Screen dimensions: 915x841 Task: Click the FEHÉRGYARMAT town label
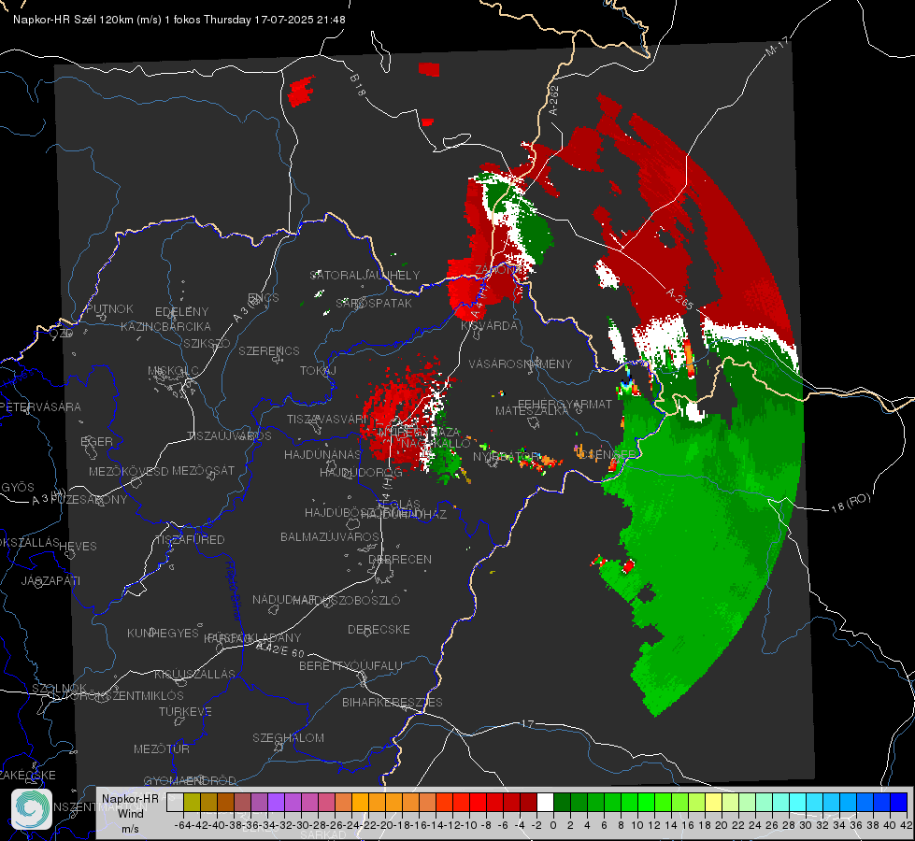point(565,404)
